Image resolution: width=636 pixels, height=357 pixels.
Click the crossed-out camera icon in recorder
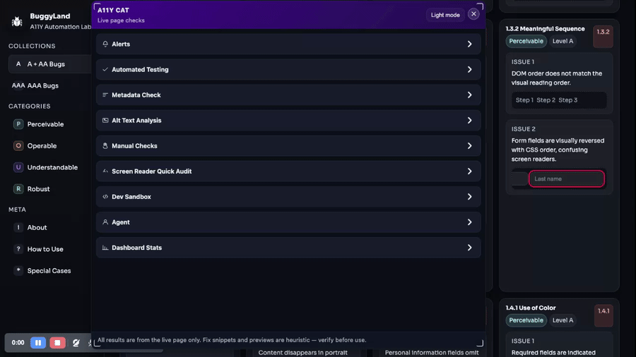(76, 342)
